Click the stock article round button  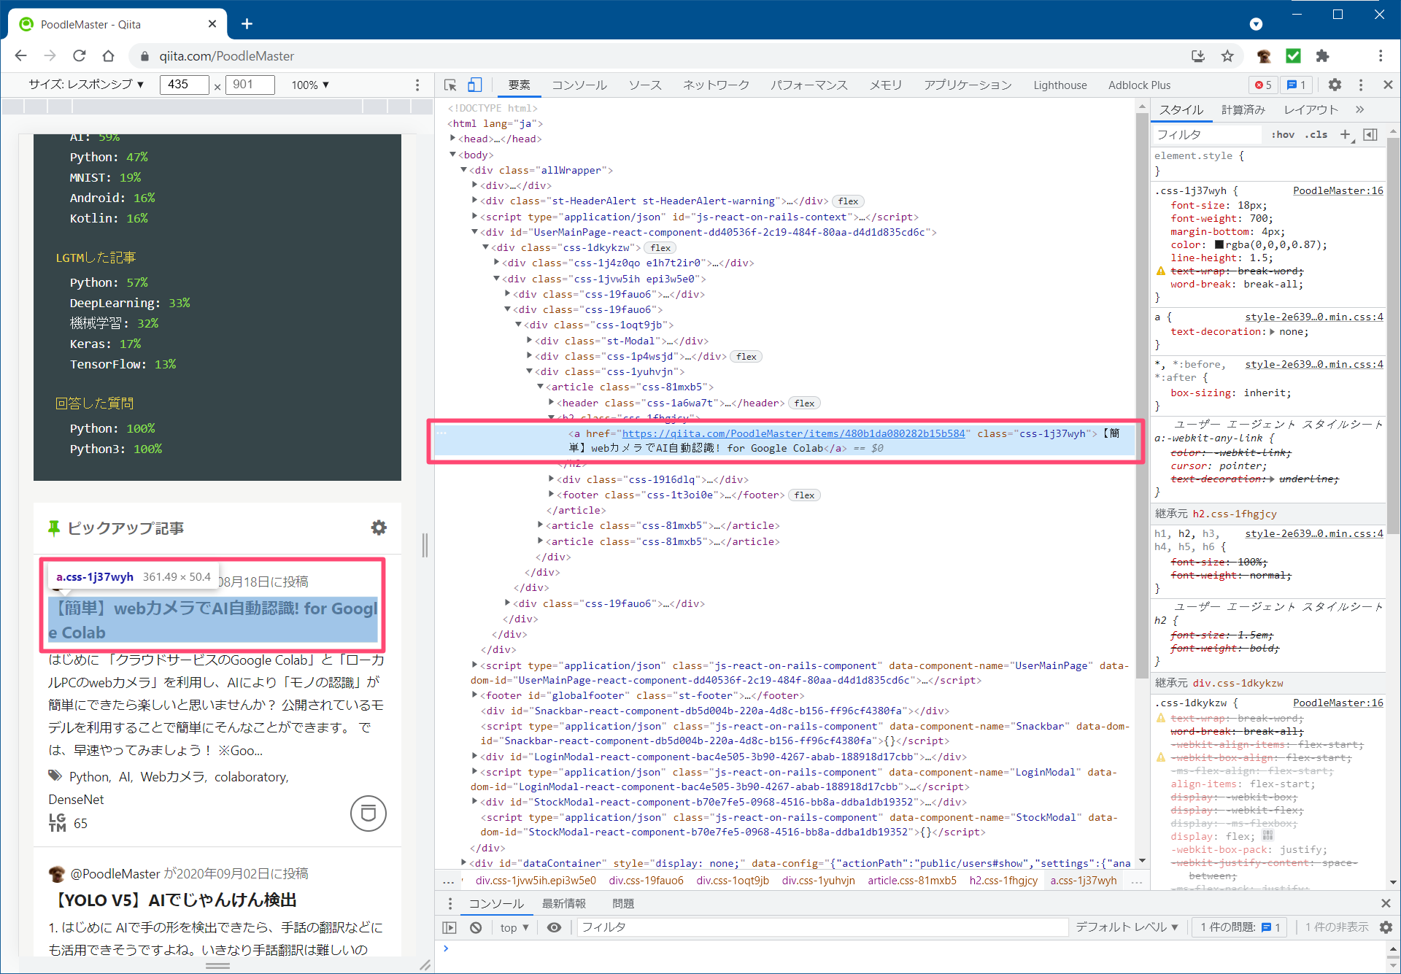pos(368,813)
